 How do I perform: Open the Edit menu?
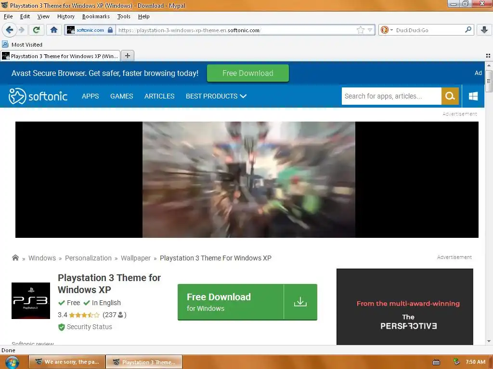[x=25, y=16]
